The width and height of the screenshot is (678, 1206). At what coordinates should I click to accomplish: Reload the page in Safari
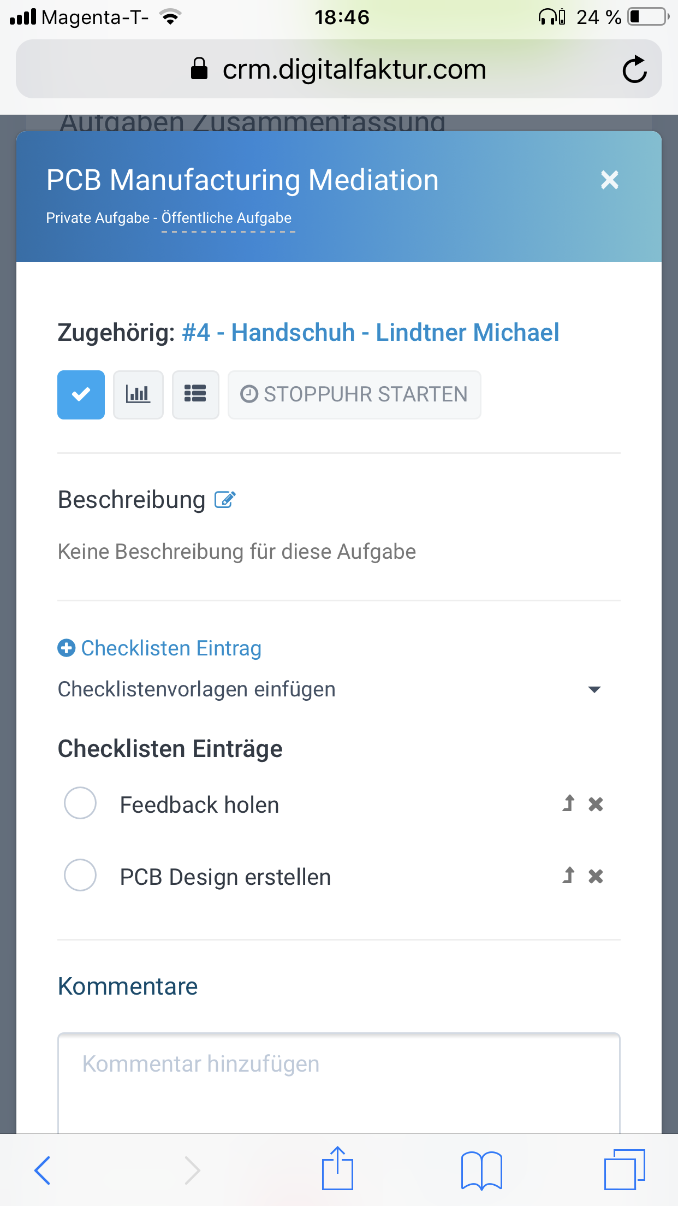[634, 69]
